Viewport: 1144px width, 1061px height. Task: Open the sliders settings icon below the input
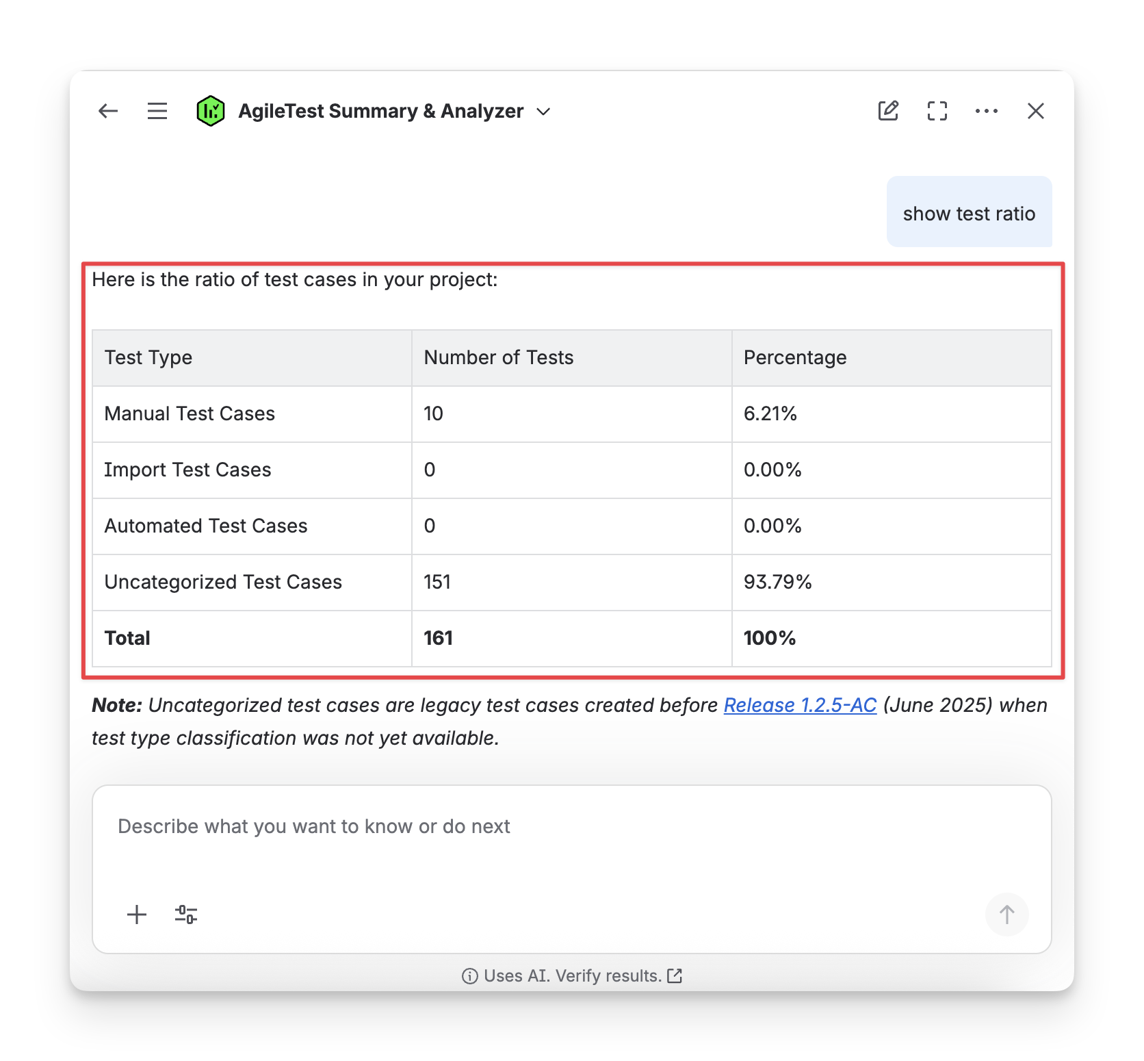tap(186, 915)
